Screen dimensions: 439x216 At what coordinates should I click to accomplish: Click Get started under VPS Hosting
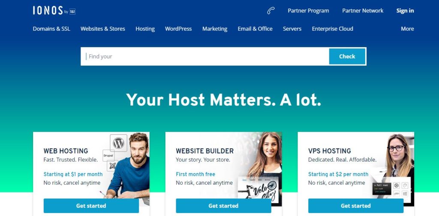[x=356, y=206]
